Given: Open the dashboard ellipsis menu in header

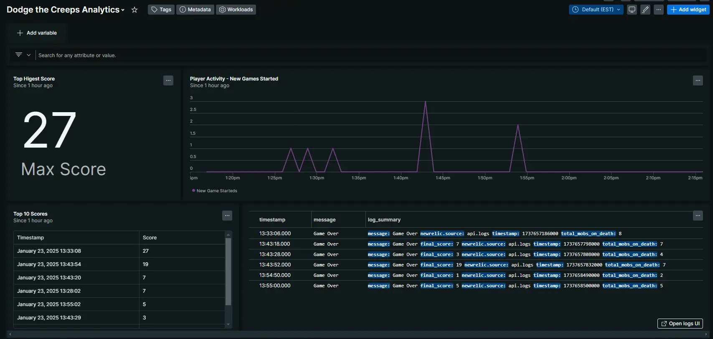Looking at the screenshot, I should 659,10.
